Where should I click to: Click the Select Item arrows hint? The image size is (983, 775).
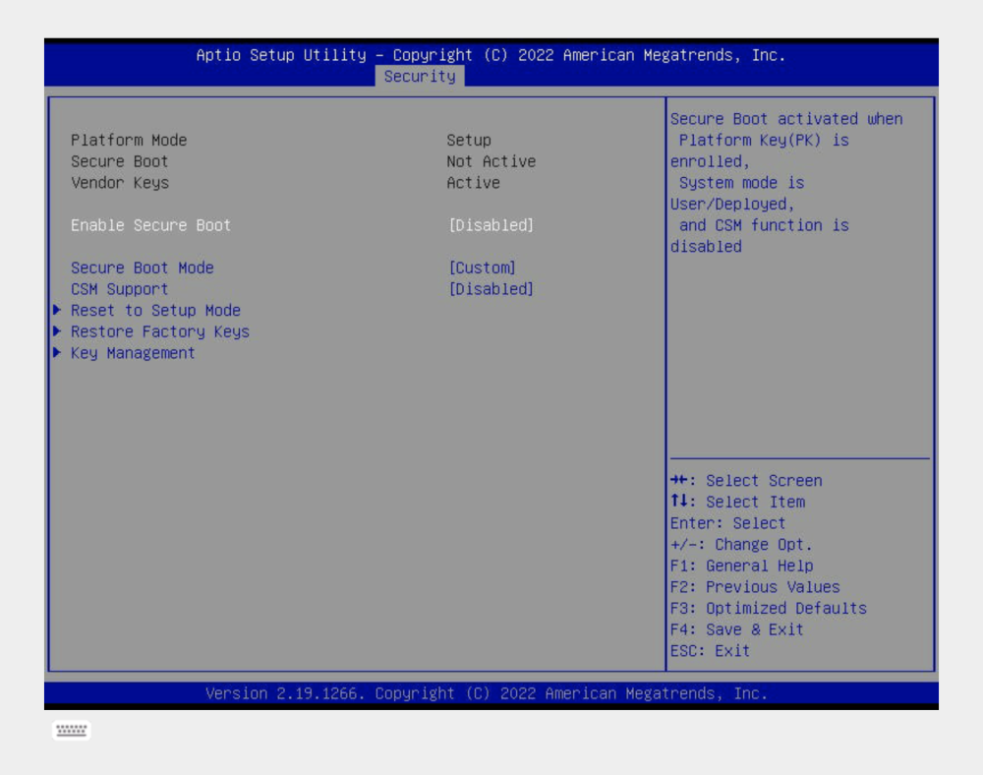(737, 502)
